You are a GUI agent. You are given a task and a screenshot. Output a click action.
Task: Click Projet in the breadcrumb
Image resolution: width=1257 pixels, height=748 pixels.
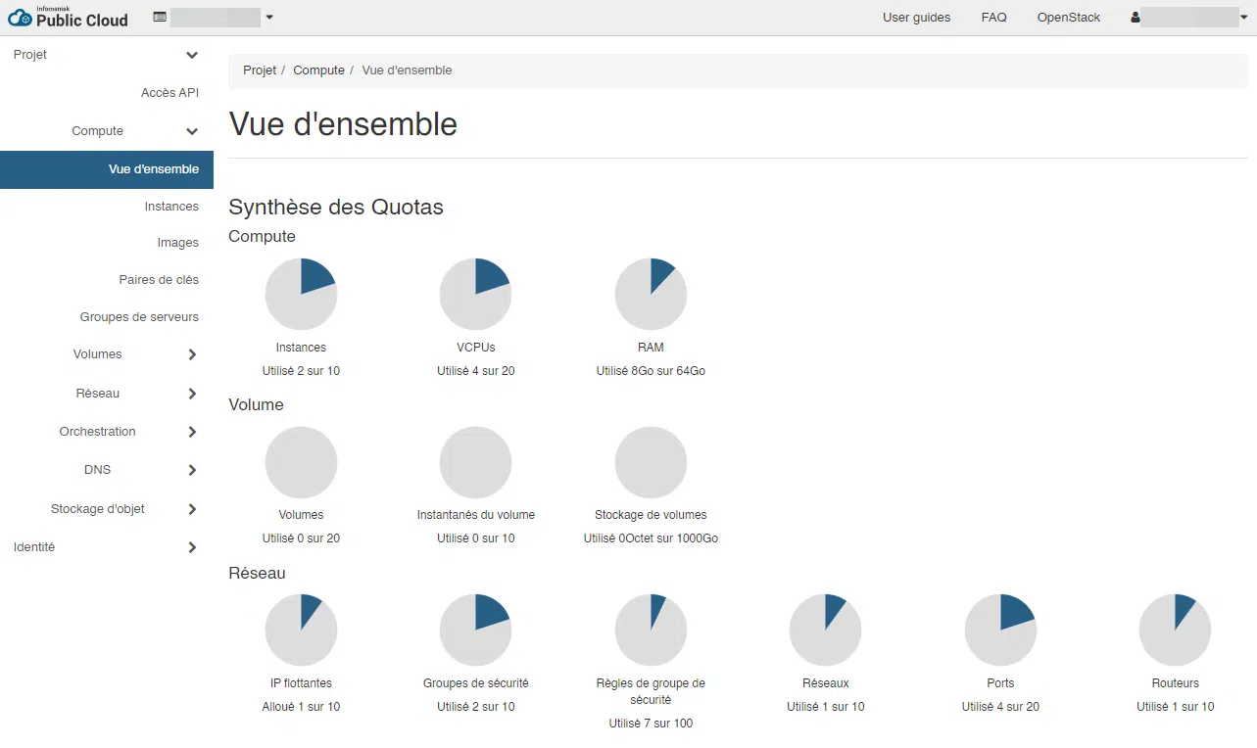click(x=260, y=70)
